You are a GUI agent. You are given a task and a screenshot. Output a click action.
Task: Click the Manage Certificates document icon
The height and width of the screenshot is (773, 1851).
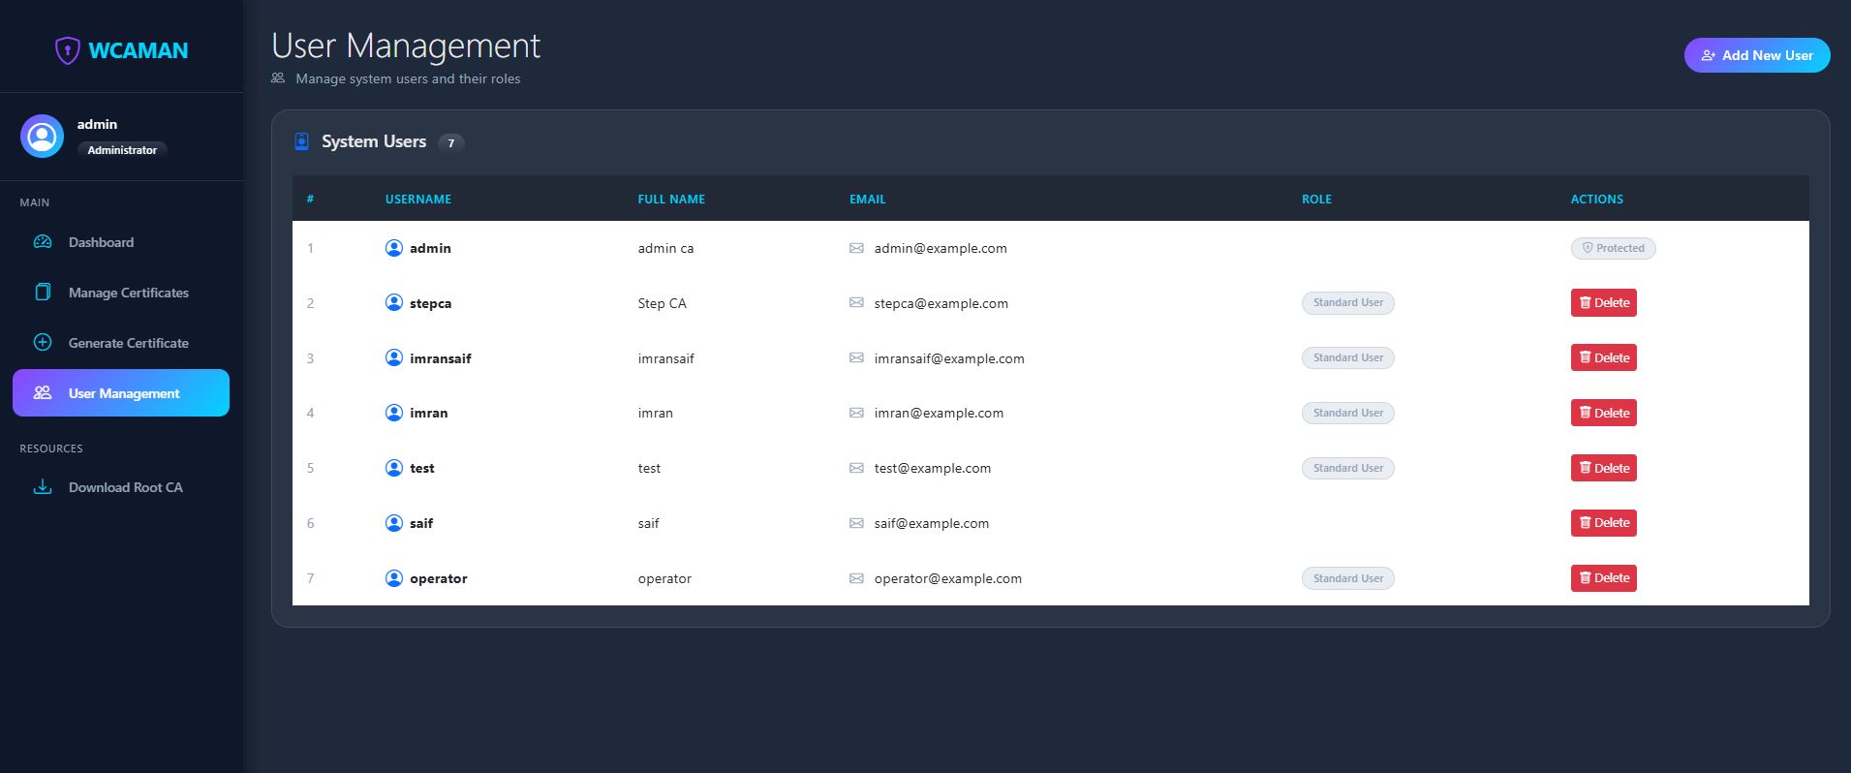[x=43, y=293]
